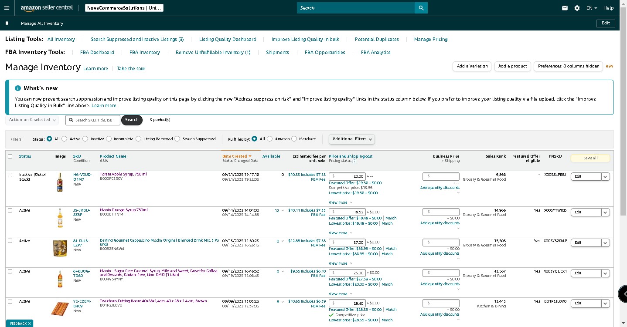Open Search Suppressed and Inactive Listings (3)
The image size is (627, 327).
(137, 39)
